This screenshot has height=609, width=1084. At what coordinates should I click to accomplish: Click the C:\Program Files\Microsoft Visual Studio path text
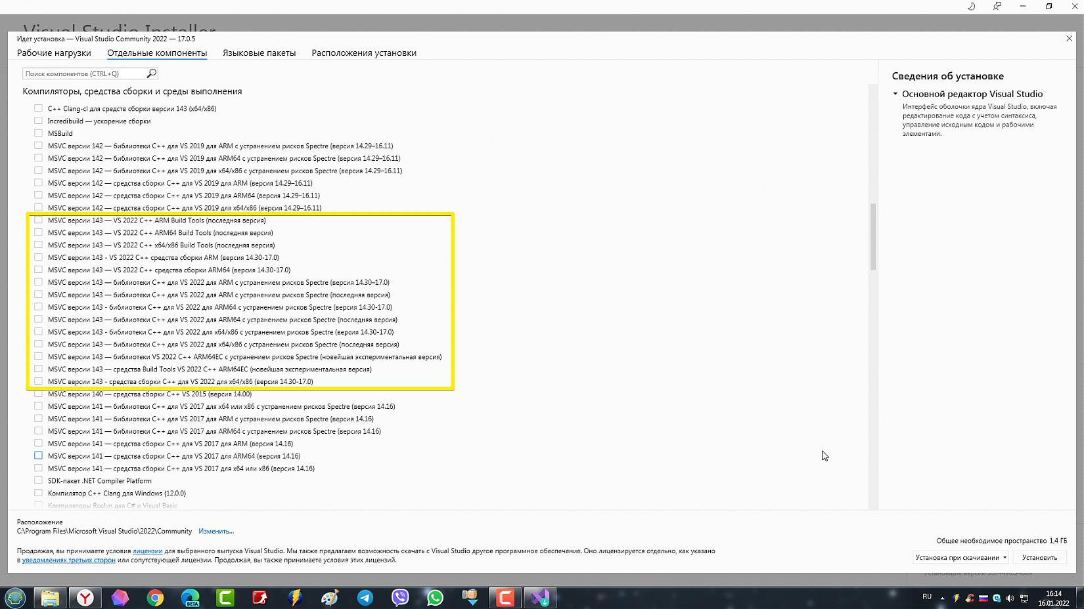[x=104, y=531]
